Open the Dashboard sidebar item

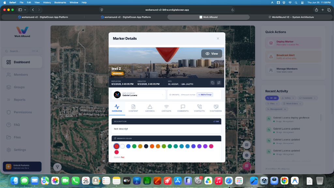[x=22, y=62]
